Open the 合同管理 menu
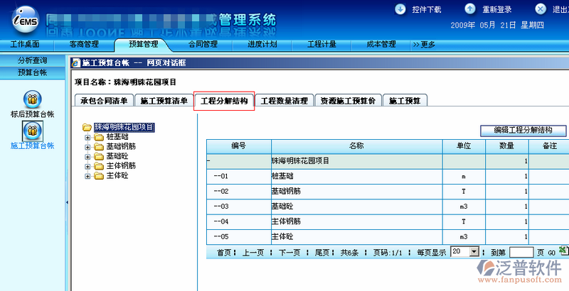 (203, 44)
